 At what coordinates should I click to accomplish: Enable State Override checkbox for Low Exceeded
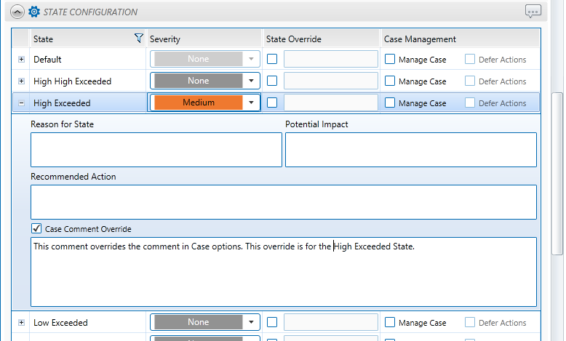point(272,322)
